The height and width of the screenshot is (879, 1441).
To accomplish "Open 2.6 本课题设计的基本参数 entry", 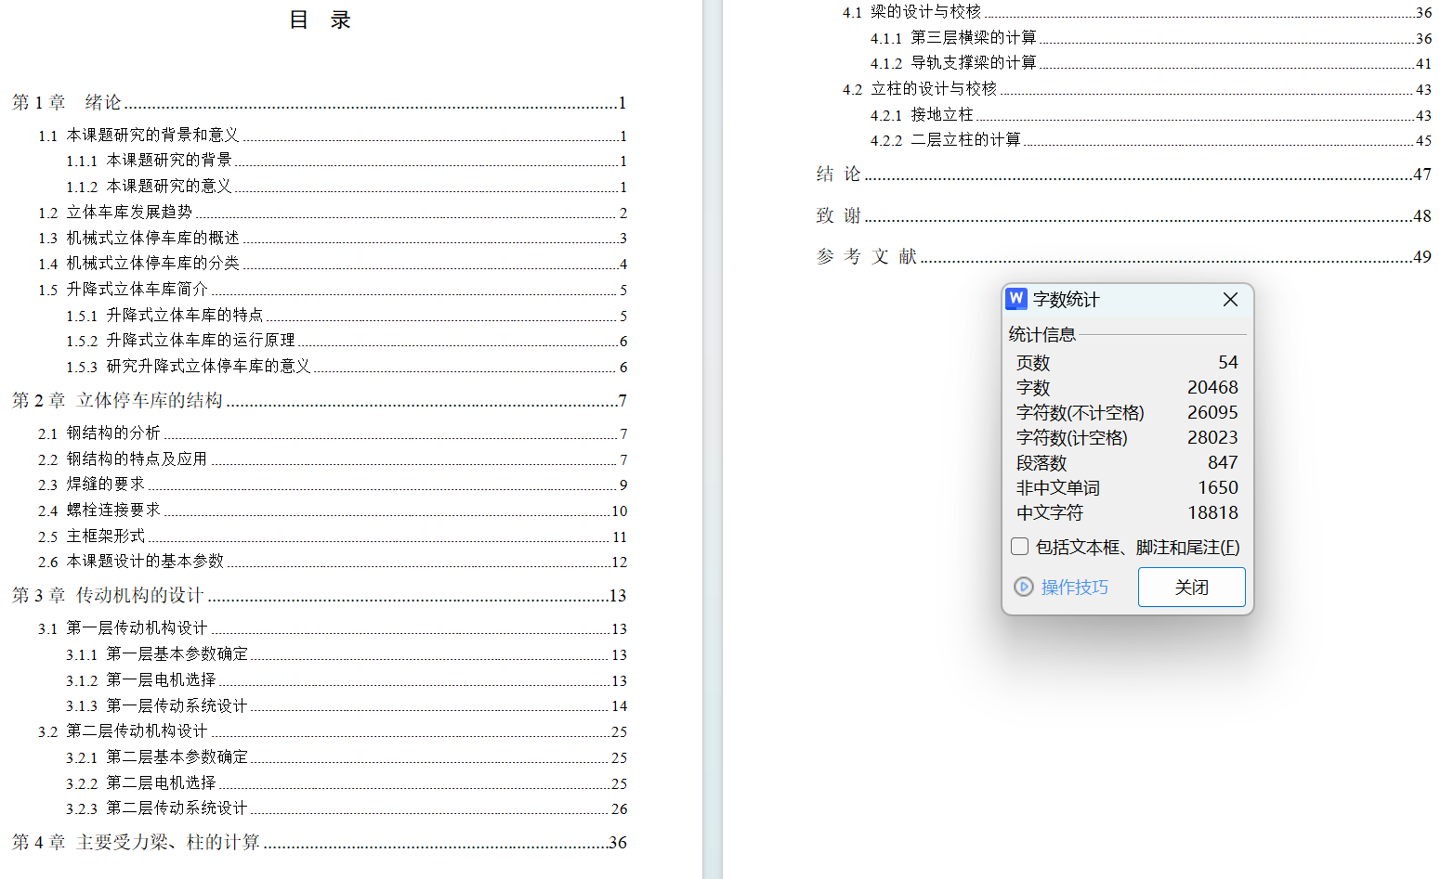I will tap(333, 562).
